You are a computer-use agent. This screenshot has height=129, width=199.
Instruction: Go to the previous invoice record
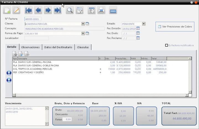pyautogui.click(x=38, y=10)
